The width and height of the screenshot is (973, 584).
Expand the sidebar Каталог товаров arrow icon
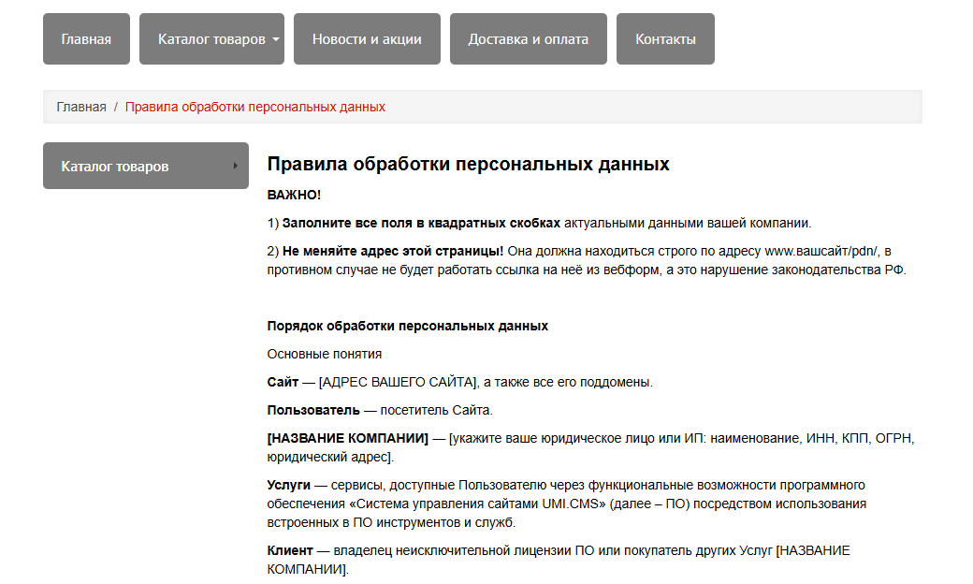click(235, 166)
